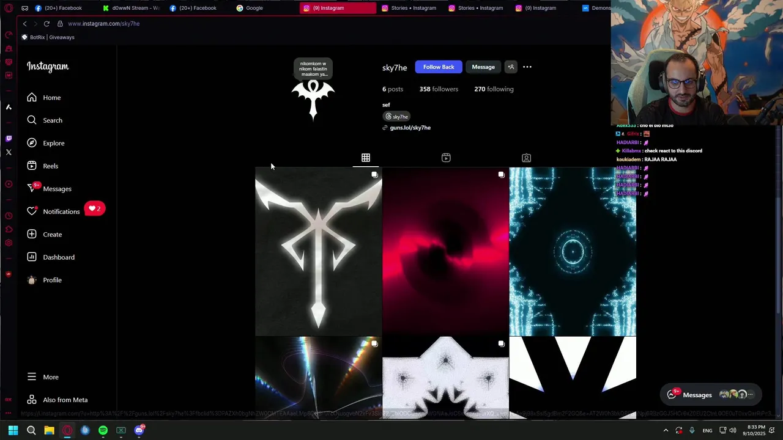The height and width of the screenshot is (440, 783).
Task: Switch to the tagged photos tab
Action: pos(526,158)
